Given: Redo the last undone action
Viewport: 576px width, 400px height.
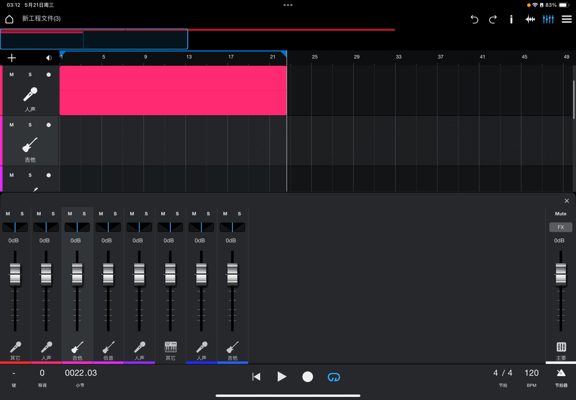Looking at the screenshot, I should click(x=493, y=19).
